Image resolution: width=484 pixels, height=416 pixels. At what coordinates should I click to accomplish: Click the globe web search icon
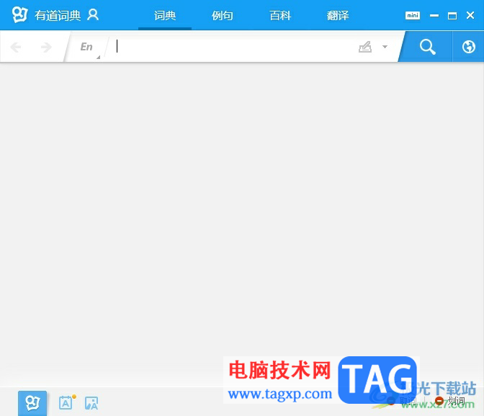click(468, 47)
